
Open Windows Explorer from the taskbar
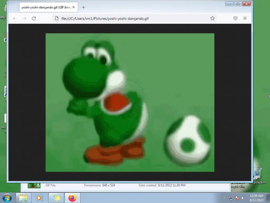click(23, 198)
